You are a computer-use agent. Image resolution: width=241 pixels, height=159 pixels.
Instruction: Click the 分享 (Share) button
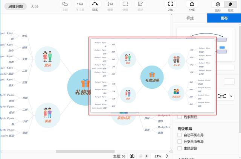coord(192,6)
